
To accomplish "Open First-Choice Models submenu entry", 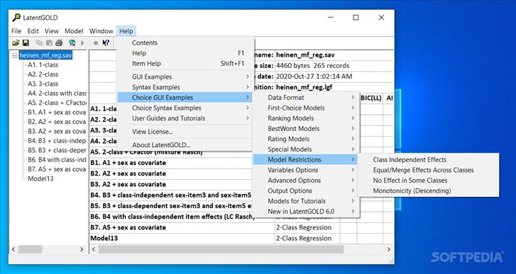I will [306, 108].
